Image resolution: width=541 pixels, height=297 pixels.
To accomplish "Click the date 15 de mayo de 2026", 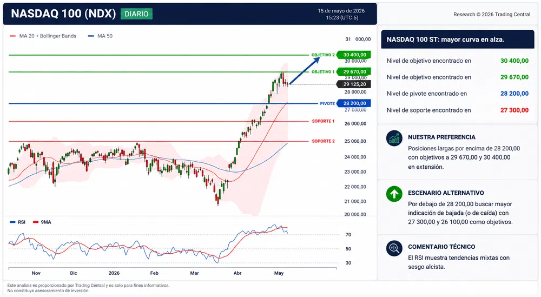I will pyautogui.click(x=341, y=11).
